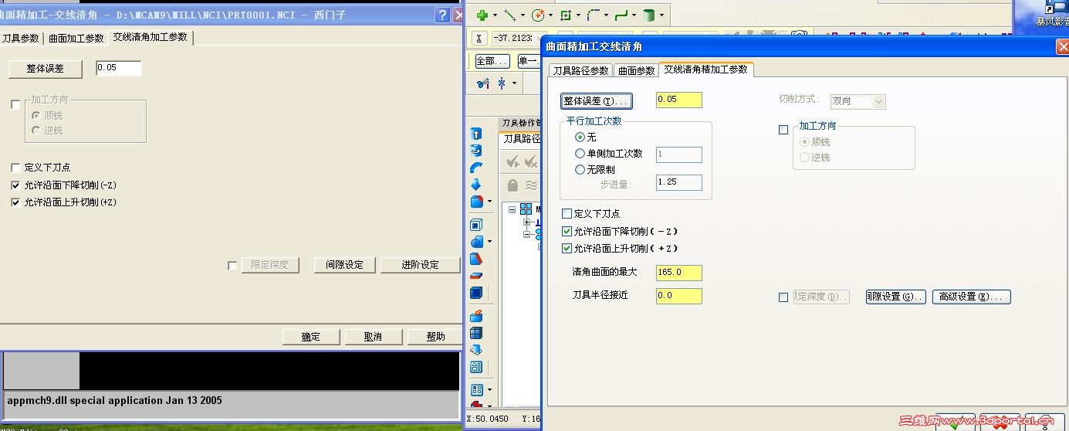This screenshot has width=1069, height=431.
Task: Click the flat thin slab solid icon
Action: [476, 276]
